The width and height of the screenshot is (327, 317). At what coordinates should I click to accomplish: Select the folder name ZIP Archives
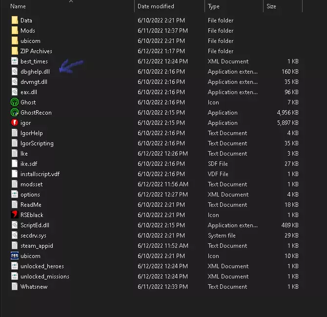coord(36,51)
